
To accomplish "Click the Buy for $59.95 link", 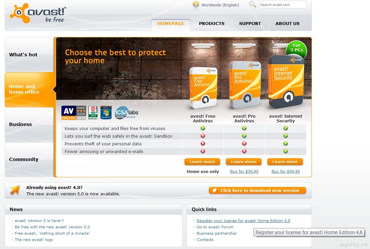I will (286, 171).
